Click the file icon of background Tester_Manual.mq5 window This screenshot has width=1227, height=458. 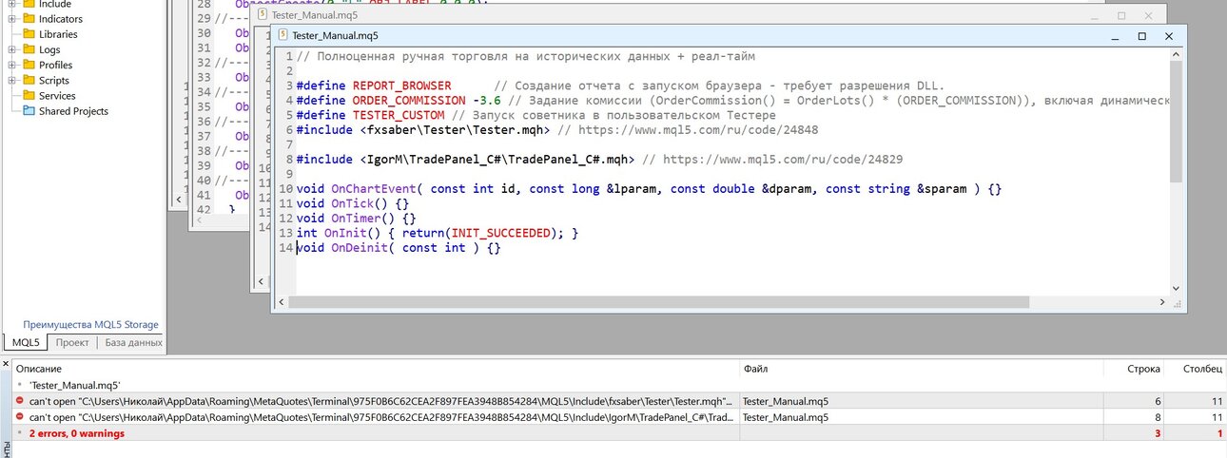click(263, 16)
